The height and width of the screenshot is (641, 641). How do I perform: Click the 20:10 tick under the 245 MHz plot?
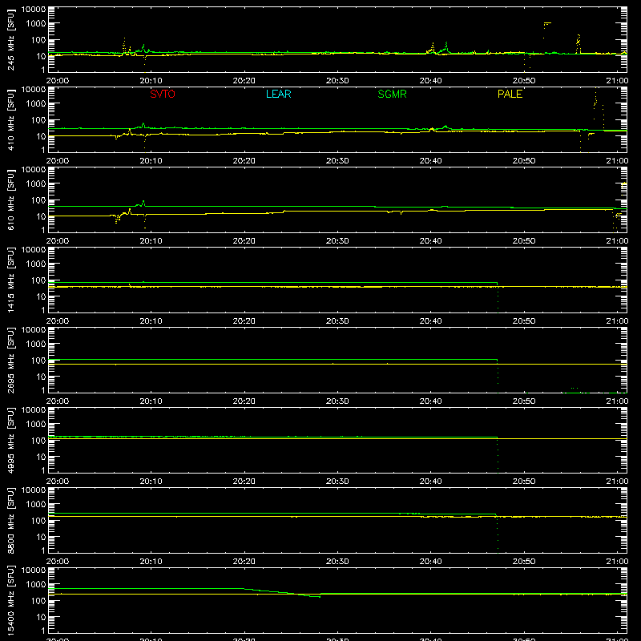151,81
